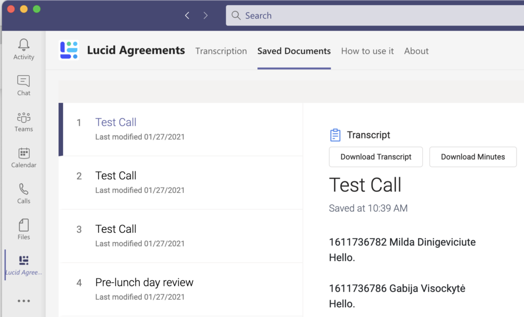The image size is (524, 317).
Task: Select the Lucid Agreements sidebar app
Action: click(24, 265)
